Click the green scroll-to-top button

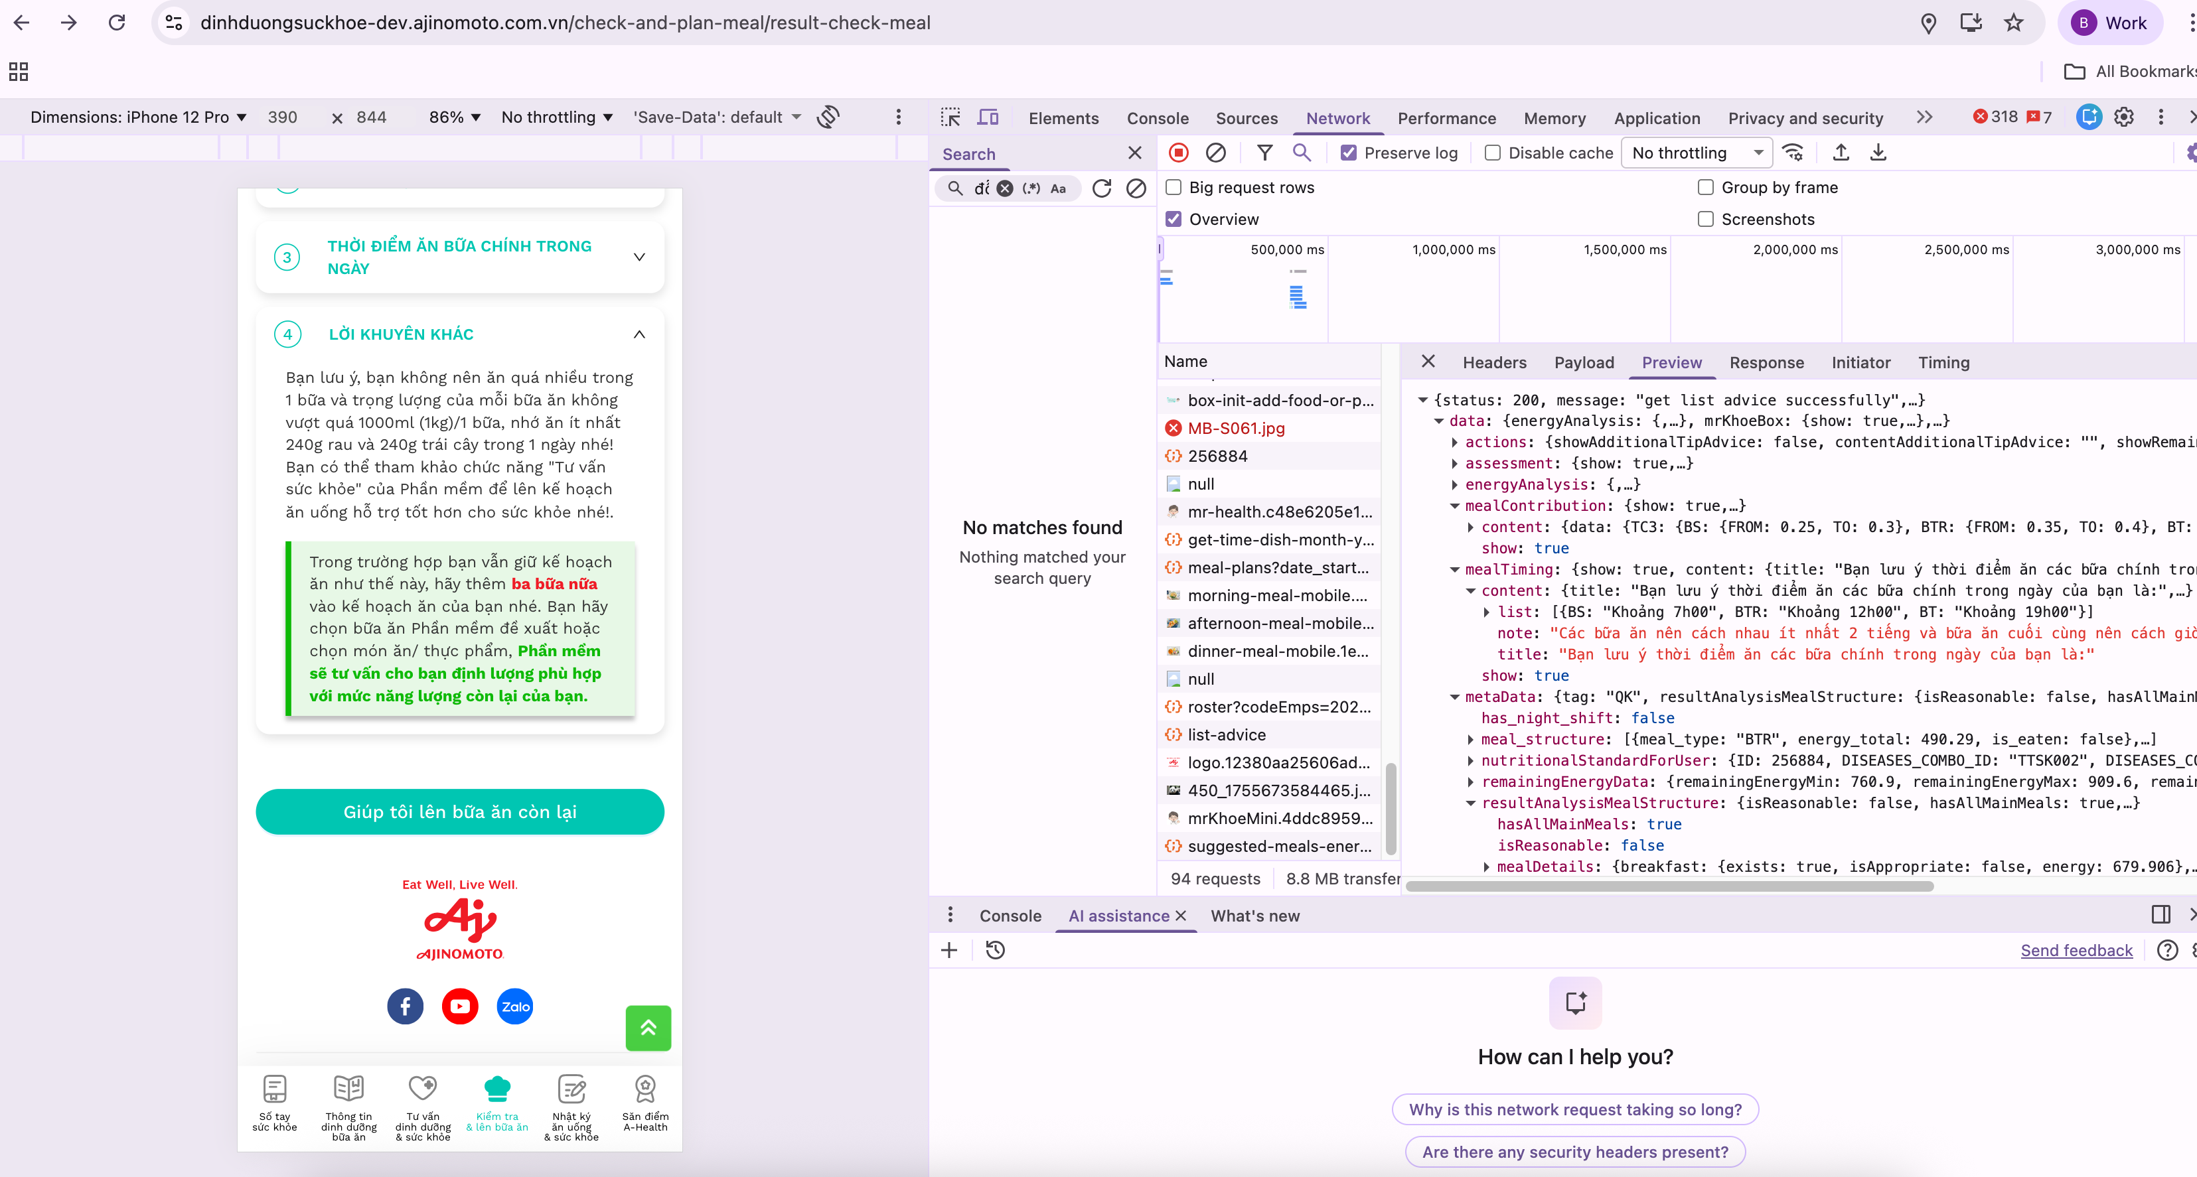pos(647,1028)
